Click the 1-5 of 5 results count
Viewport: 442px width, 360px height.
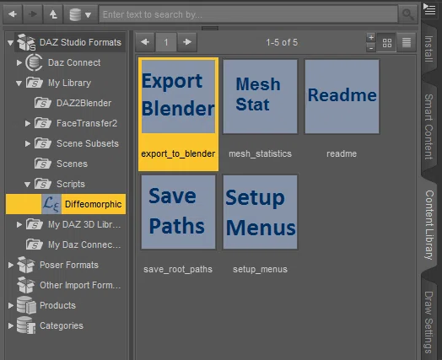(x=282, y=42)
